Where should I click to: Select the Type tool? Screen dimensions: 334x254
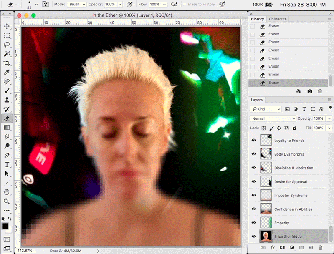(7, 164)
